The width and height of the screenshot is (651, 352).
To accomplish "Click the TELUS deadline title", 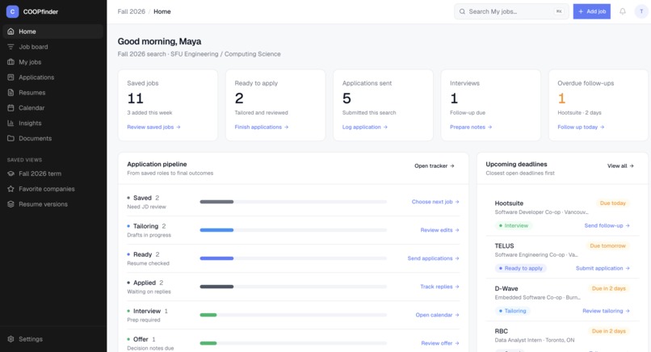I will [x=505, y=246].
